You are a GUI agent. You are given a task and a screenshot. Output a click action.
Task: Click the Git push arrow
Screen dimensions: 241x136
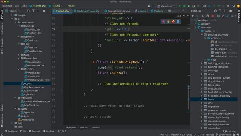tap(218, 6)
